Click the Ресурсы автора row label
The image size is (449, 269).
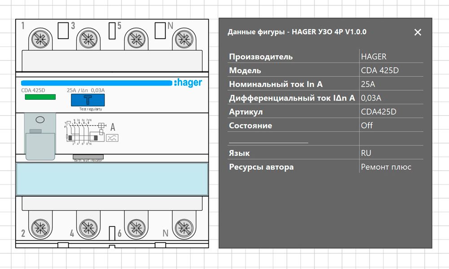coord(261,167)
